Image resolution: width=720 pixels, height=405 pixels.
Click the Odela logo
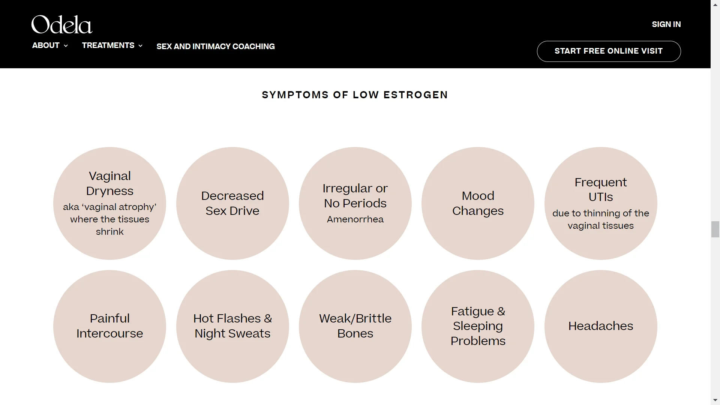[x=62, y=25]
